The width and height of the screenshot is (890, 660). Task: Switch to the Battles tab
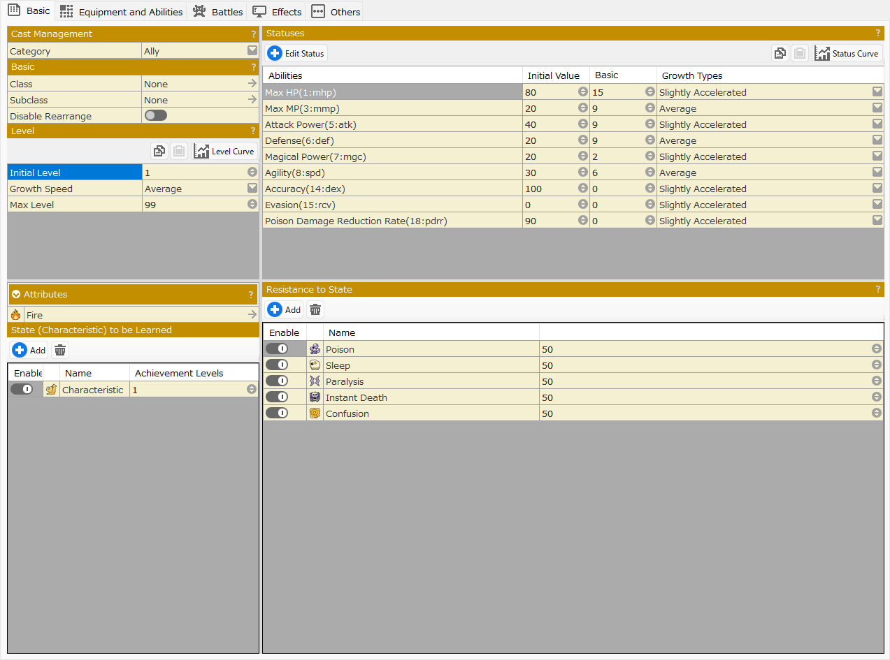218,12
